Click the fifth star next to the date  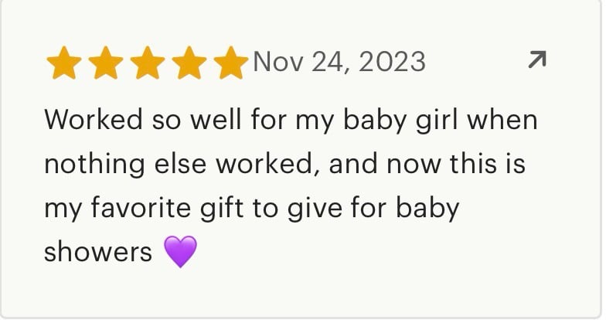pos(230,63)
